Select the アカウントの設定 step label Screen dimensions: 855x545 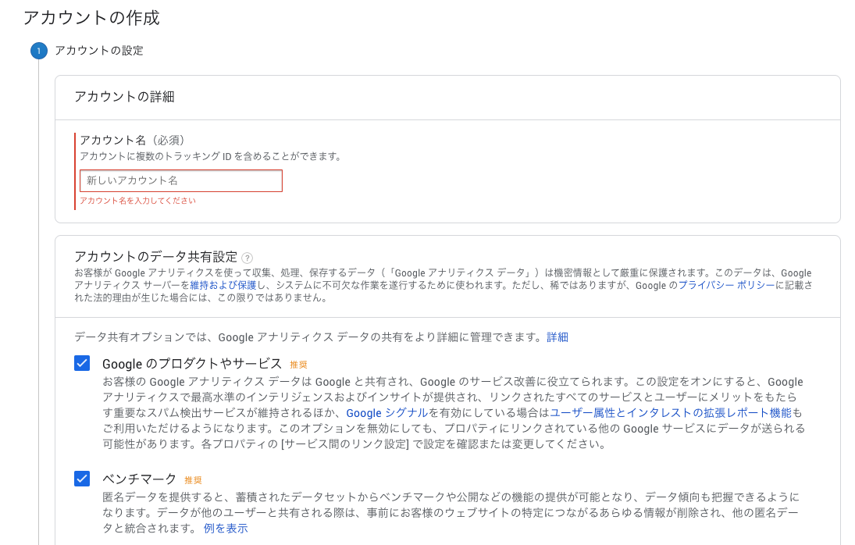[99, 51]
